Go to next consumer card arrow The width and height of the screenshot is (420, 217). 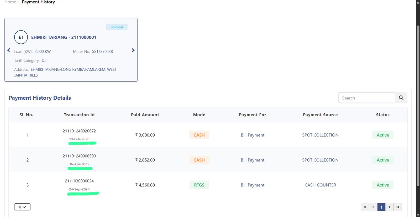[133, 50]
